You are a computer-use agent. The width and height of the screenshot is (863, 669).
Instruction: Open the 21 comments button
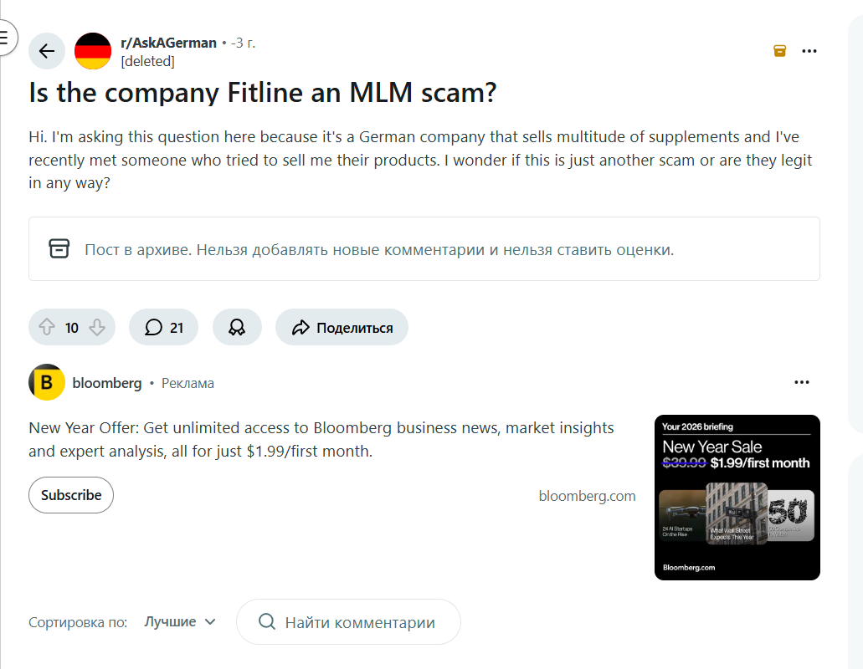(x=164, y=328)
